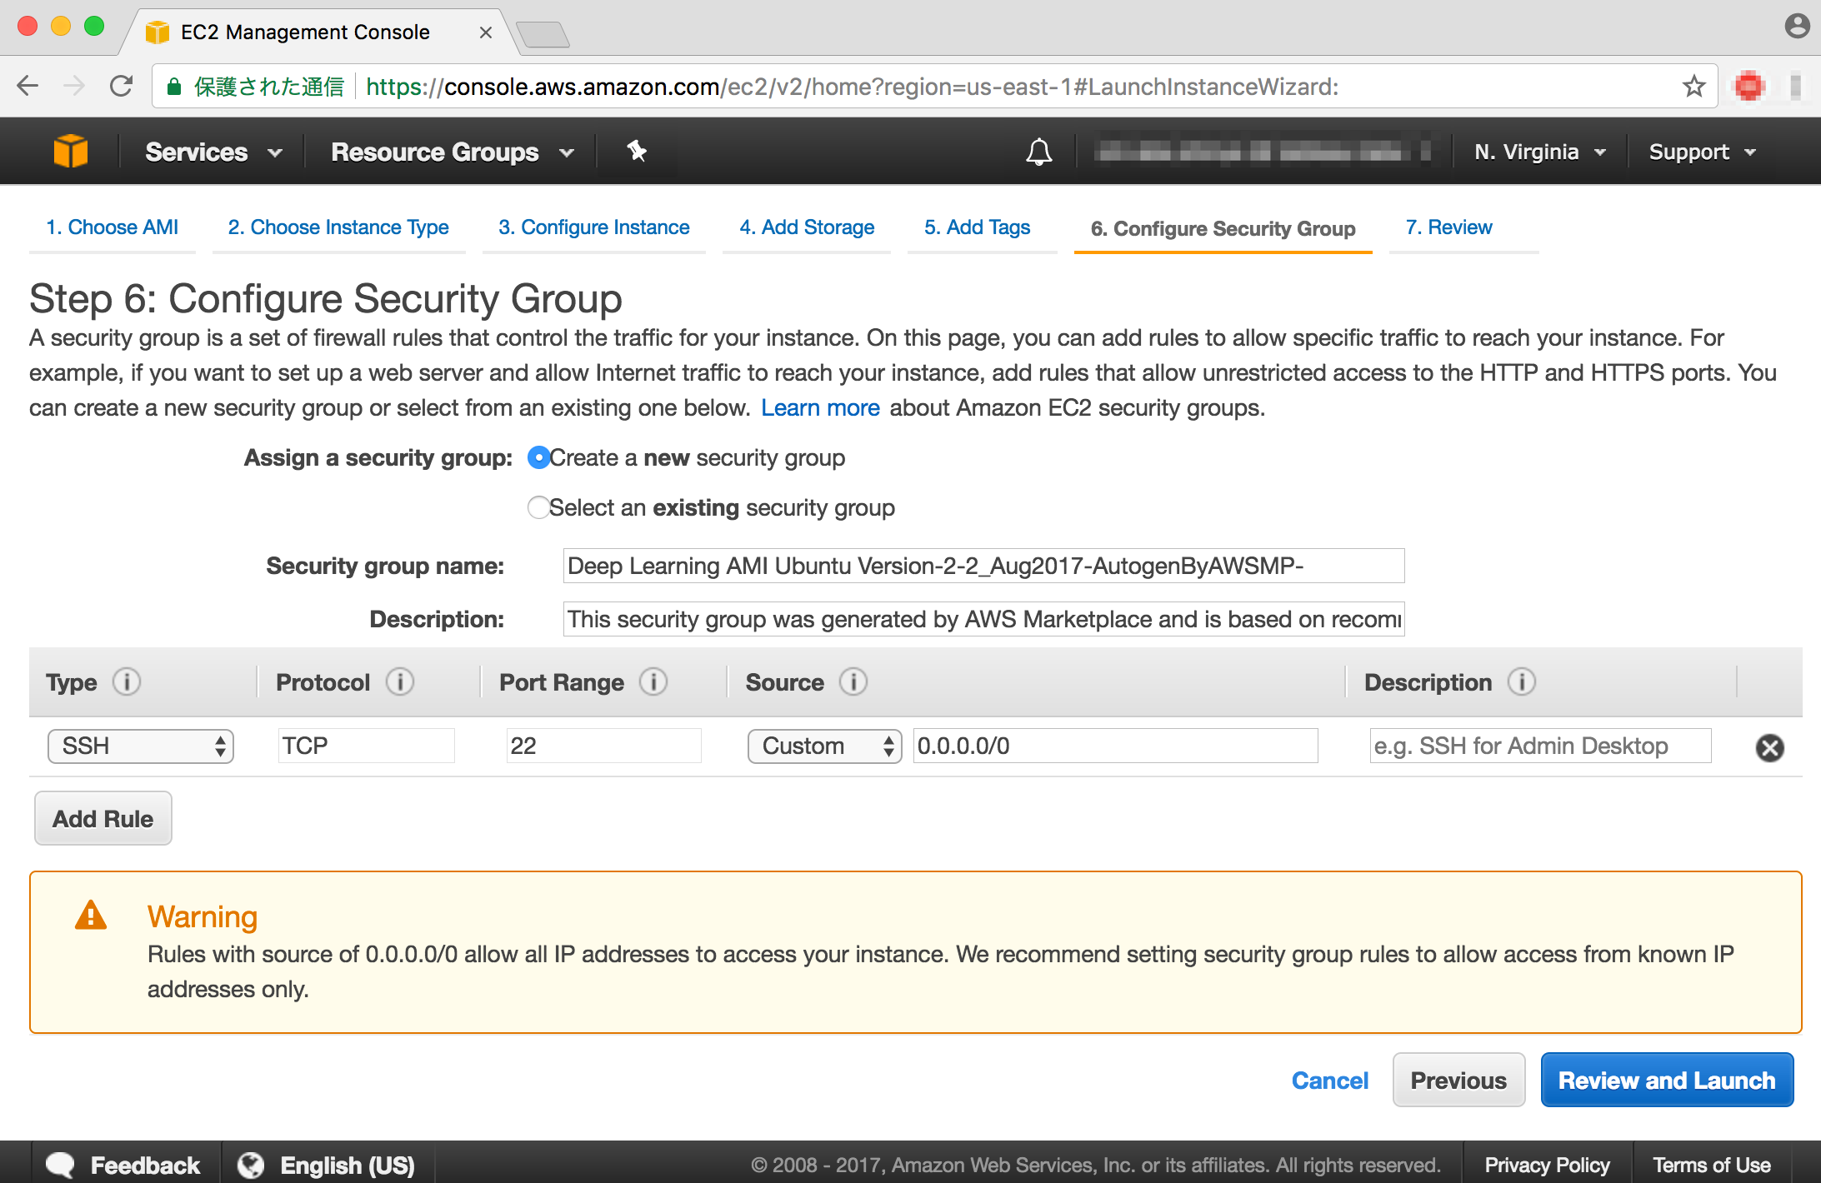Click the globe language icon
Image resolution: width=1821 pixels, height=1183 pixels.
pyautogui.click(x=251, y=1165)
